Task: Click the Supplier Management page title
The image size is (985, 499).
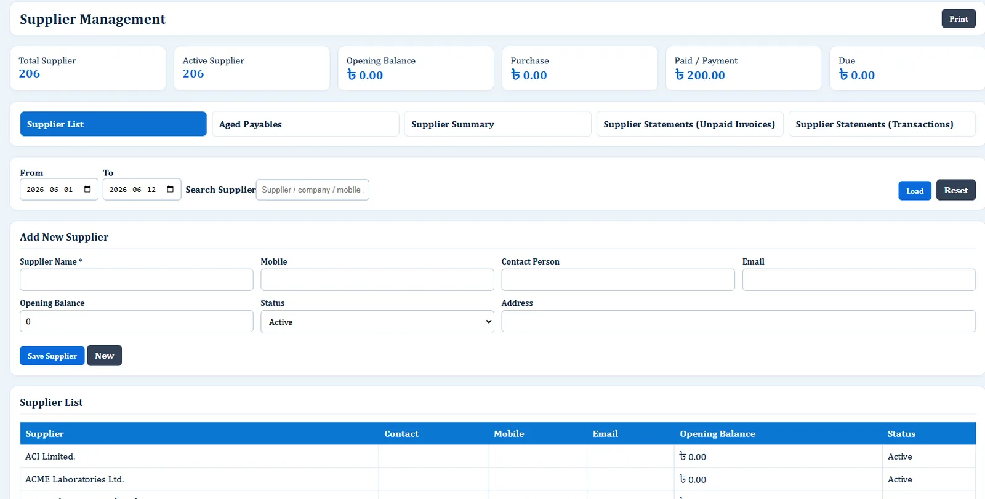Action: [92, 19]
